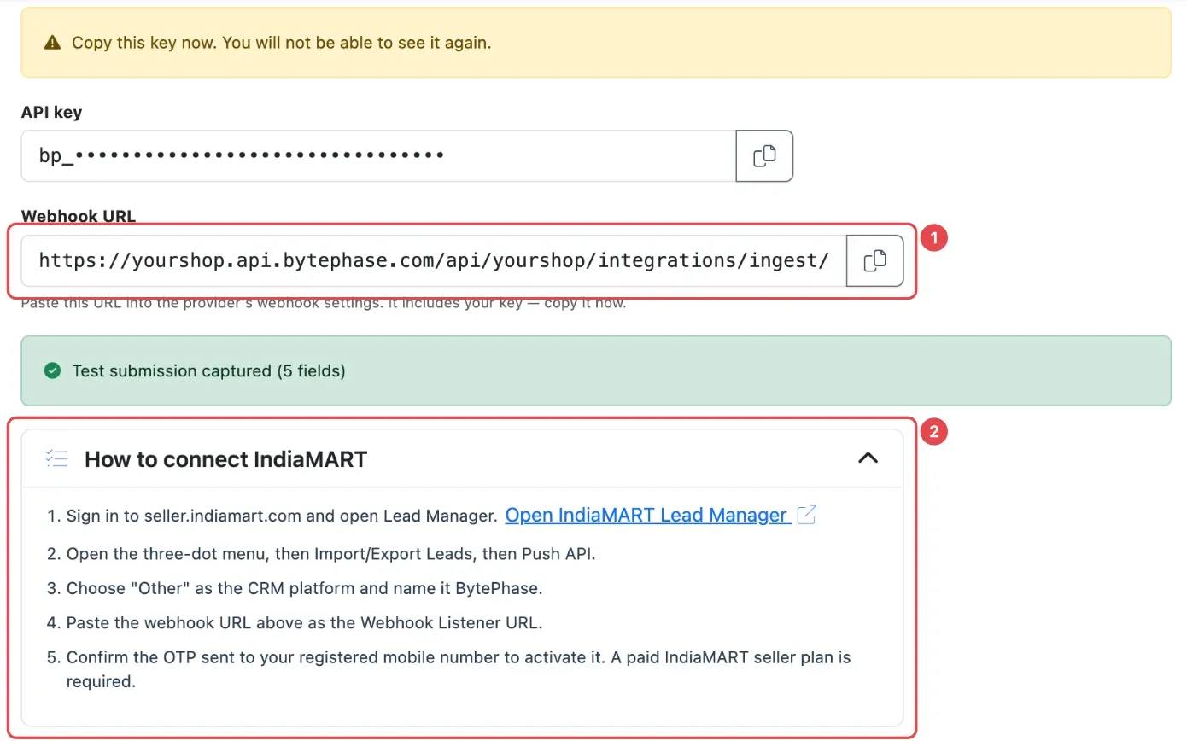Click the 'Test submission captured (5 fields)' message
Image resolution: width=1187 pixels, height=741 pixels.
208,371
